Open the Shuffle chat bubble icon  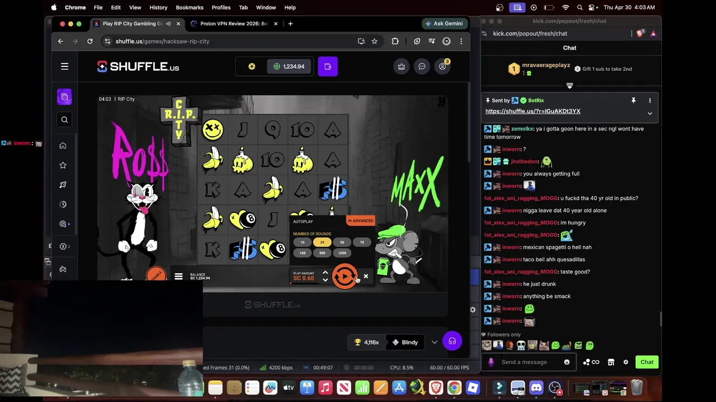[x=422, y=66]
